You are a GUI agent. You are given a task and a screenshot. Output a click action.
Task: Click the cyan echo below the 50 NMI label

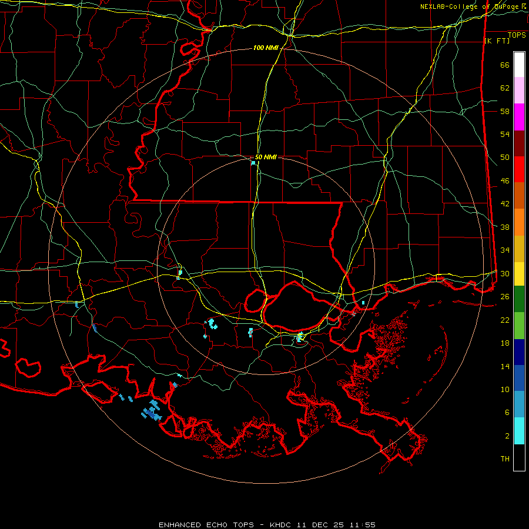[x=253, y=163]
